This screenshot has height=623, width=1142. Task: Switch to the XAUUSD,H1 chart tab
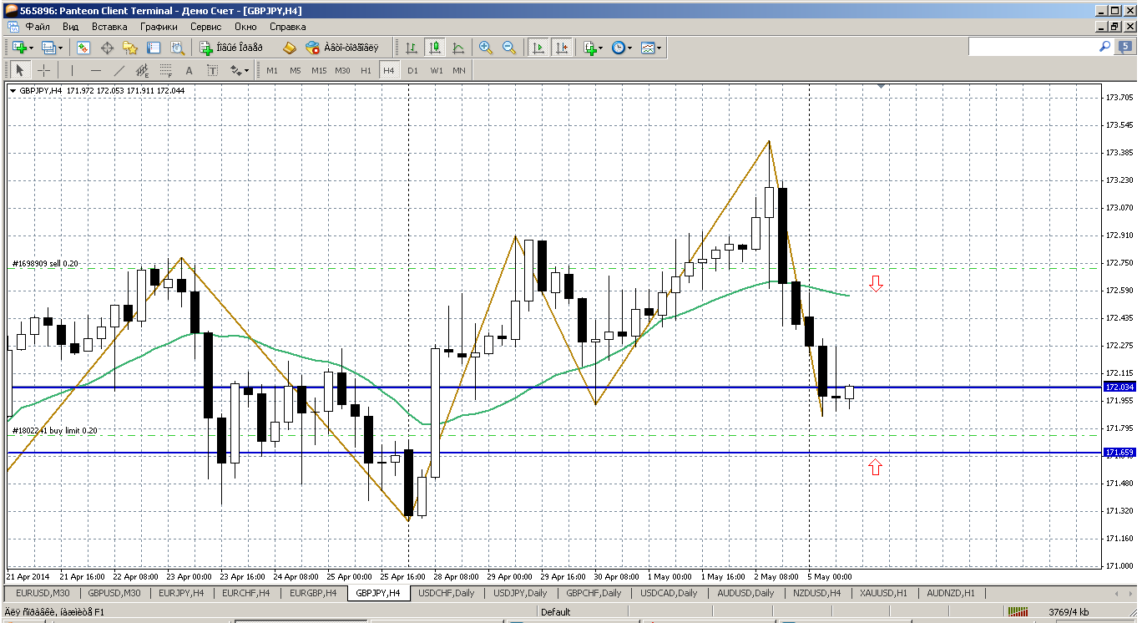tap(884, 593)
